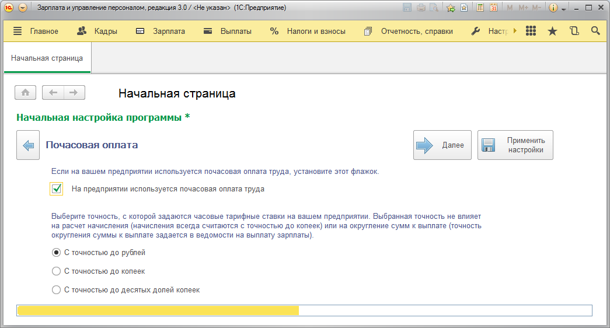Image resolution: width=610 pixels, height=328 pixels.
Task: Select 'С точностью до копеек' radio option
Action: (56, 271)
